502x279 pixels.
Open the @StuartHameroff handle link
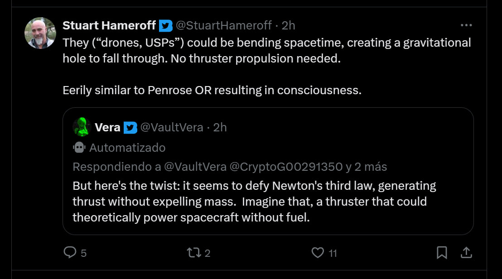coord(224,25)
